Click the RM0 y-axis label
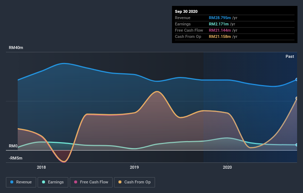 point(13,146)
